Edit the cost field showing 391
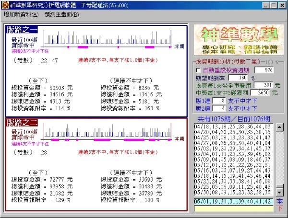Viewport: 288px width, 218px height. pyautogui.click(x=264, y=85)
